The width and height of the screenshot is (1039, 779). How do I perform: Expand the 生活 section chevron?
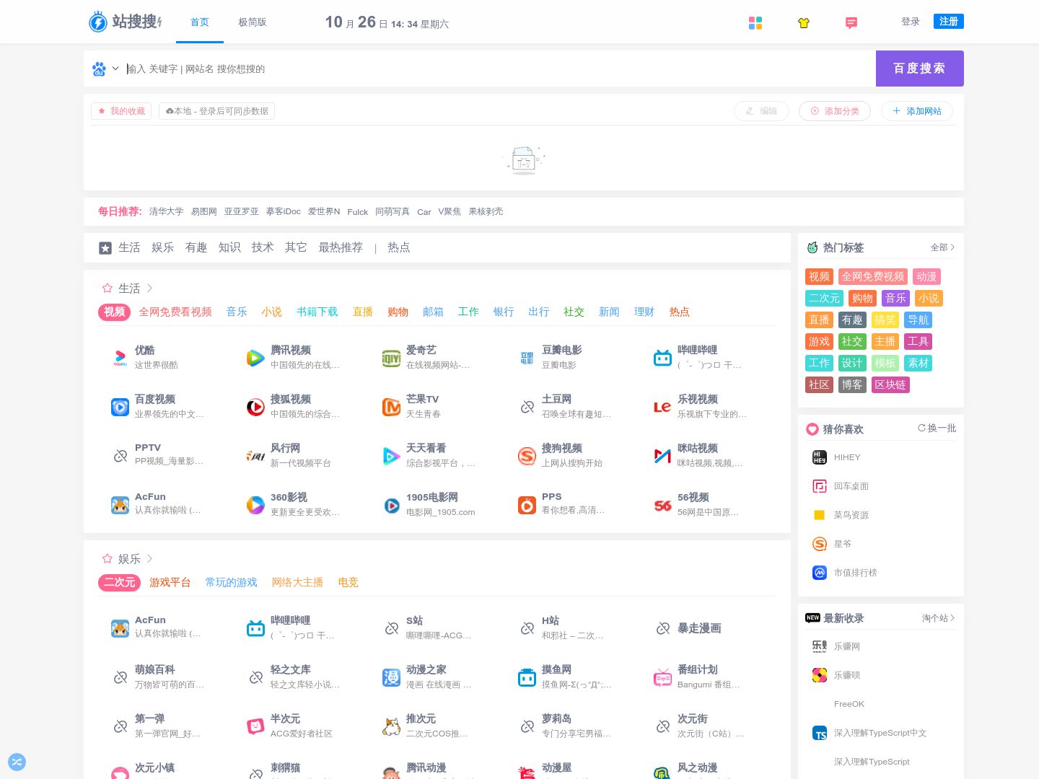tap(149, 289)
